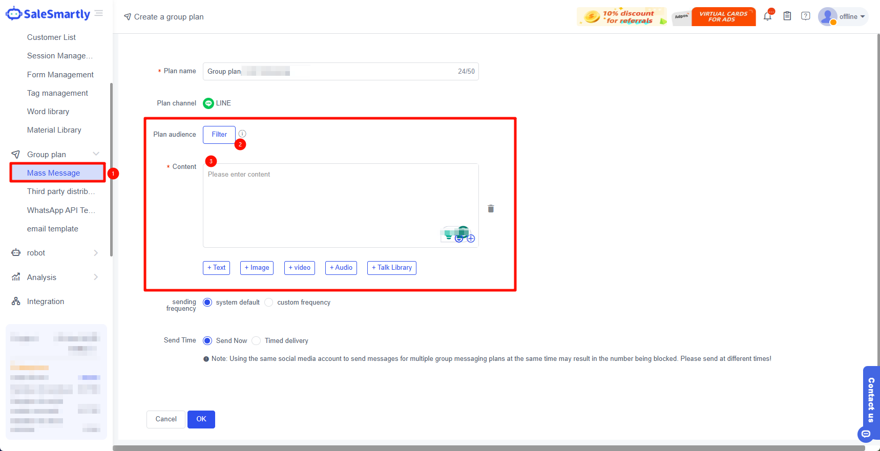Collapse the Group plan menu section
Screen dimensions: 880x451
tap(96, 154)
